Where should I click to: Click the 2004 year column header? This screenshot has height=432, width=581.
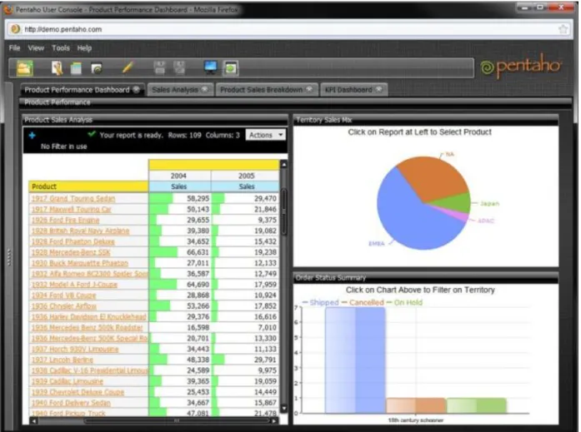point(179,176)
